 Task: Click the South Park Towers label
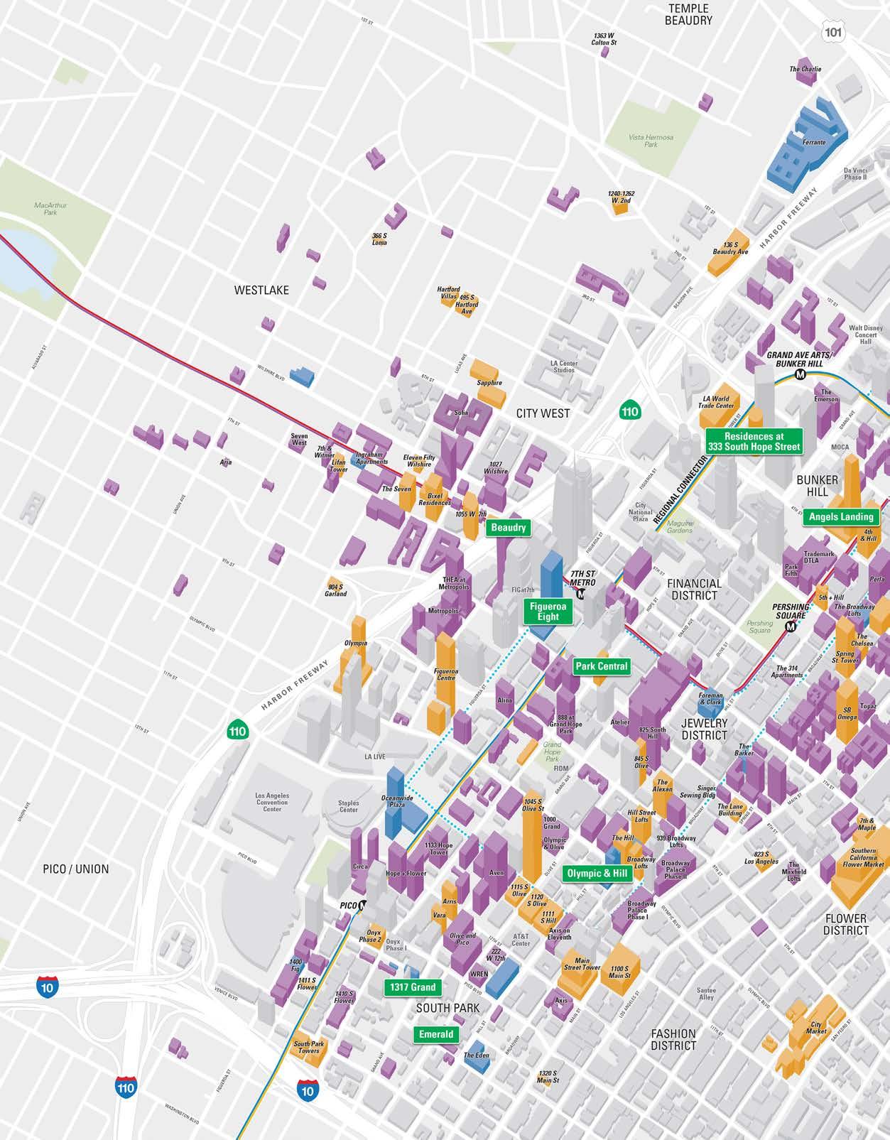(309, 1048)
